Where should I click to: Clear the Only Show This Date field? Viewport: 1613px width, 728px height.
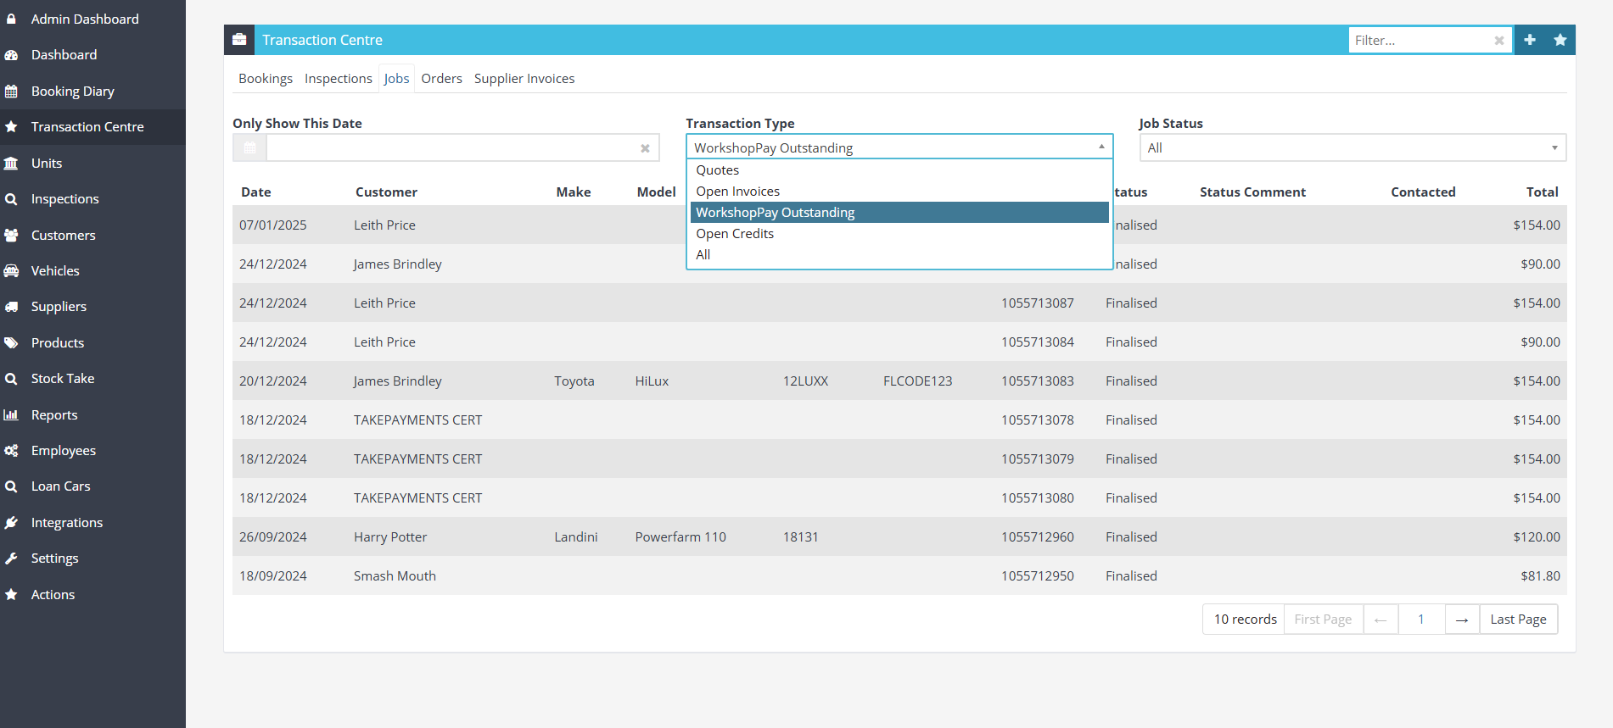coord(645,148)
